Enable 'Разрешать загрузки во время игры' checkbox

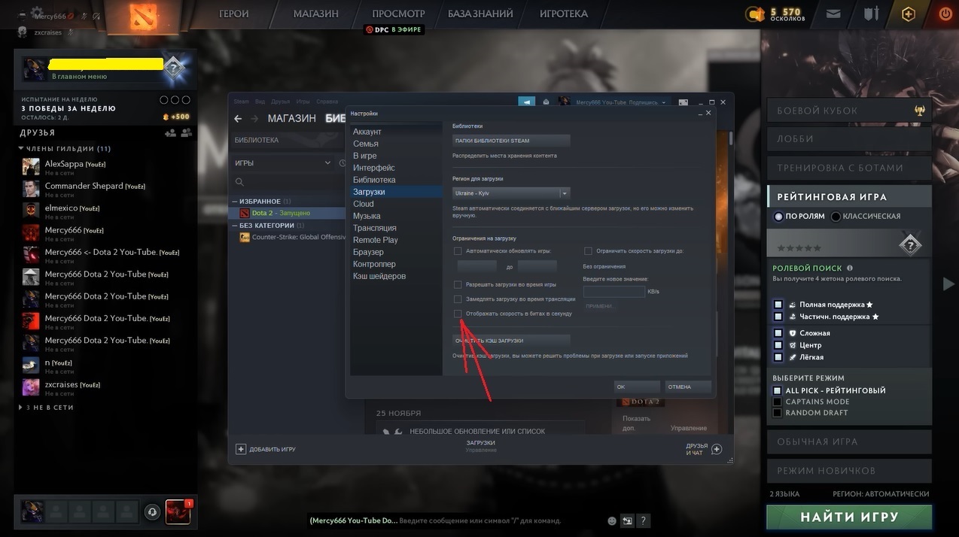point(458,285)
